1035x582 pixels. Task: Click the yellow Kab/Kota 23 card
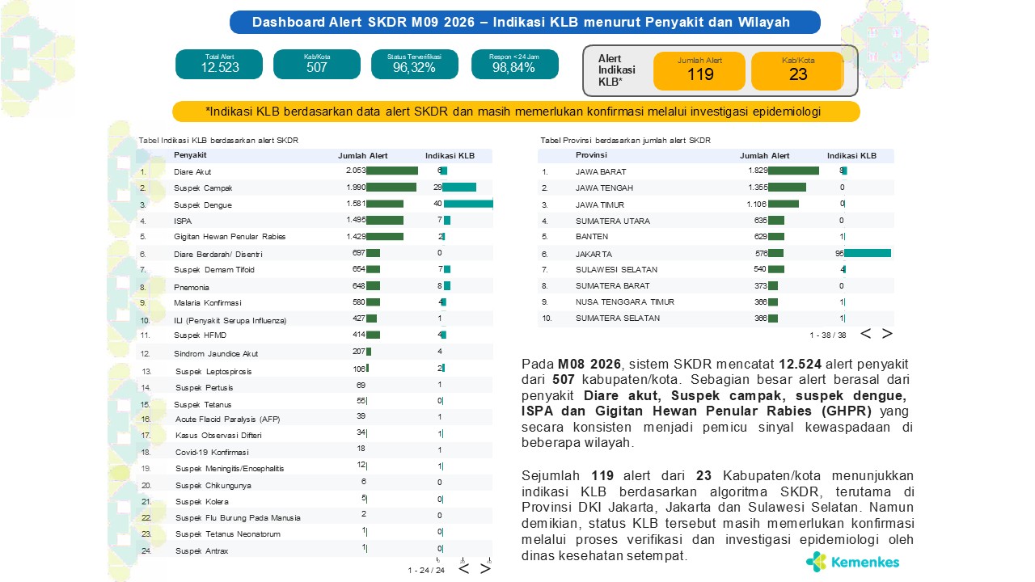[797, 71]
